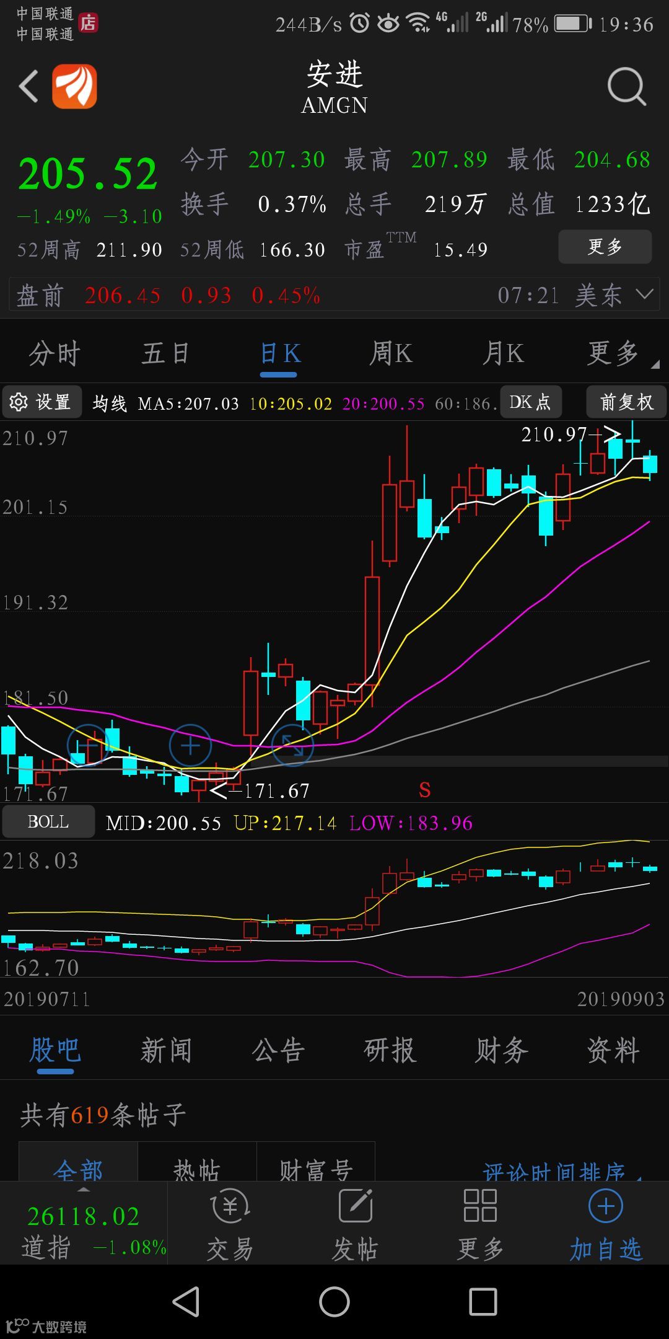Image resolution: width=669 pixels, height=1339 pixels.
Task: Open the stock search magnifier
Action: pos(626,86)
